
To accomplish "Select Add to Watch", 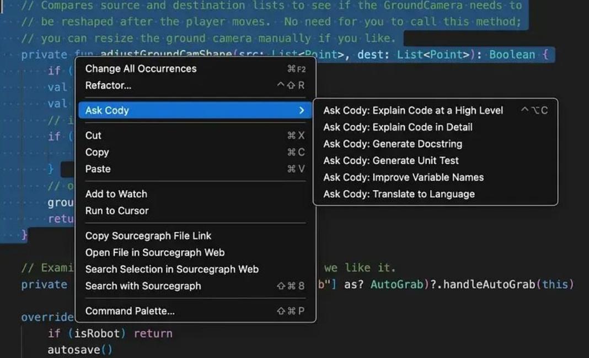I will [195, 194].
